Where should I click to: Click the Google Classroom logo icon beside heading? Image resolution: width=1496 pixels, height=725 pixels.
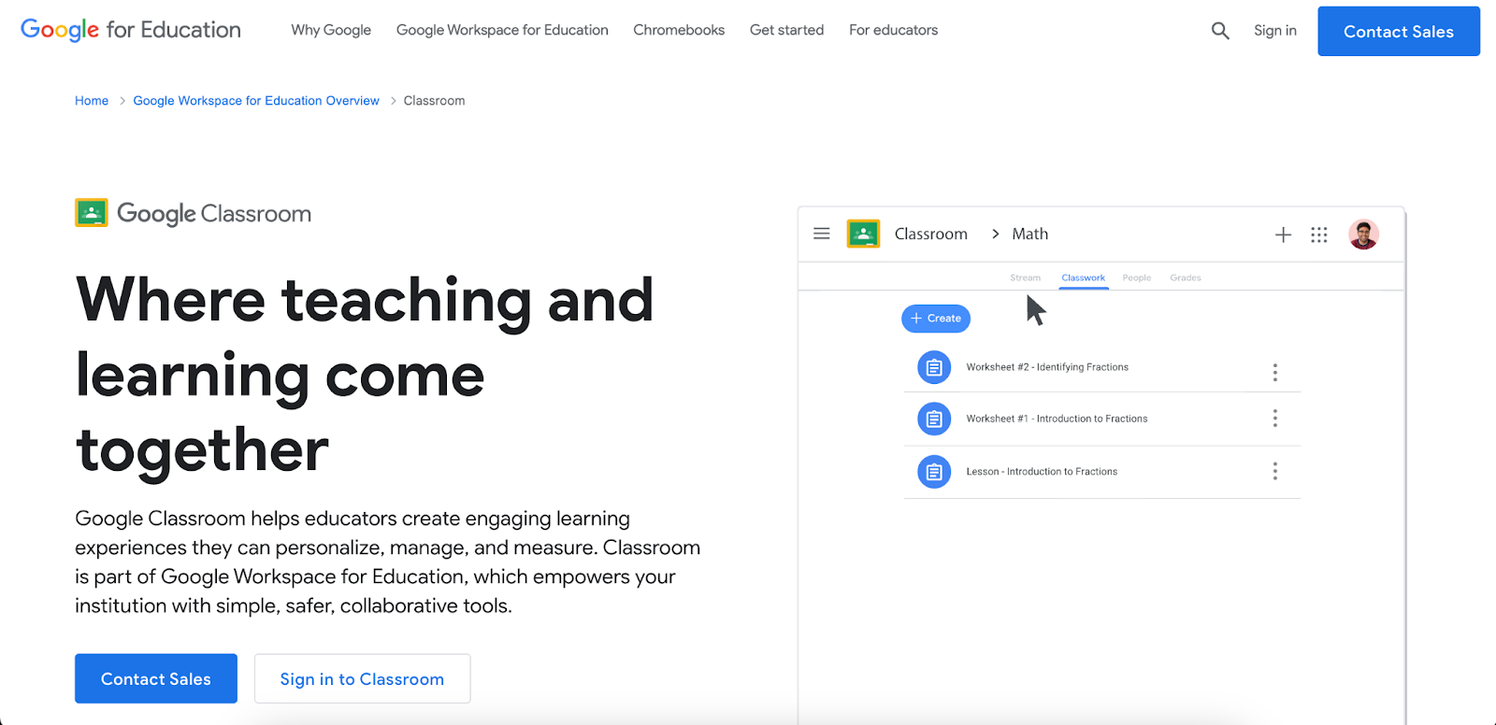(92, 213)
